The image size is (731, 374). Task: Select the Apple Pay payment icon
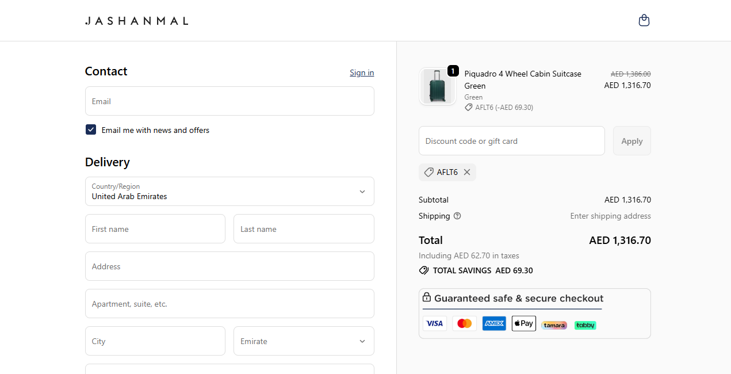tap(523, 323)
